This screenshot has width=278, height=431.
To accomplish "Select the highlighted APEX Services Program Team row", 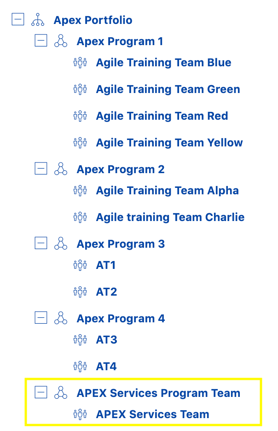I will [x=159, y=393].
